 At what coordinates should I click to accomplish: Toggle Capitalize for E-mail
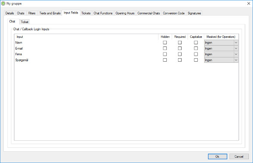click(x=196, y=48)
